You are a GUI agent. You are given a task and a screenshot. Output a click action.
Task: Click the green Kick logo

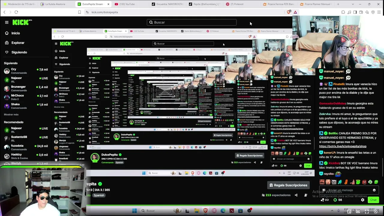point(22,22)
